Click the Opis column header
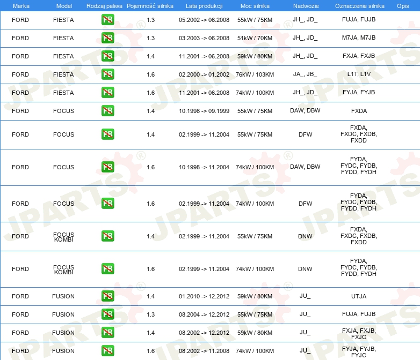The width and height of the screenshot is (420, 360). (403, 6)
